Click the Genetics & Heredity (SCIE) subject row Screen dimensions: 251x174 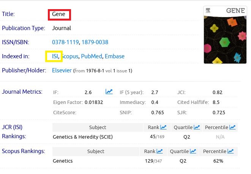(x=83, y=137)
